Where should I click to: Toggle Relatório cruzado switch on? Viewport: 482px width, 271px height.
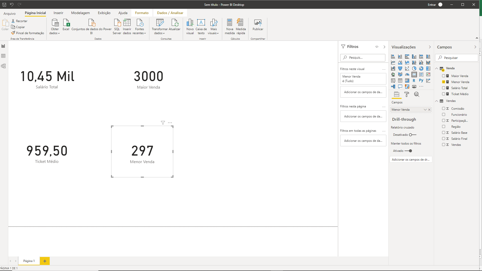point(413,135)
